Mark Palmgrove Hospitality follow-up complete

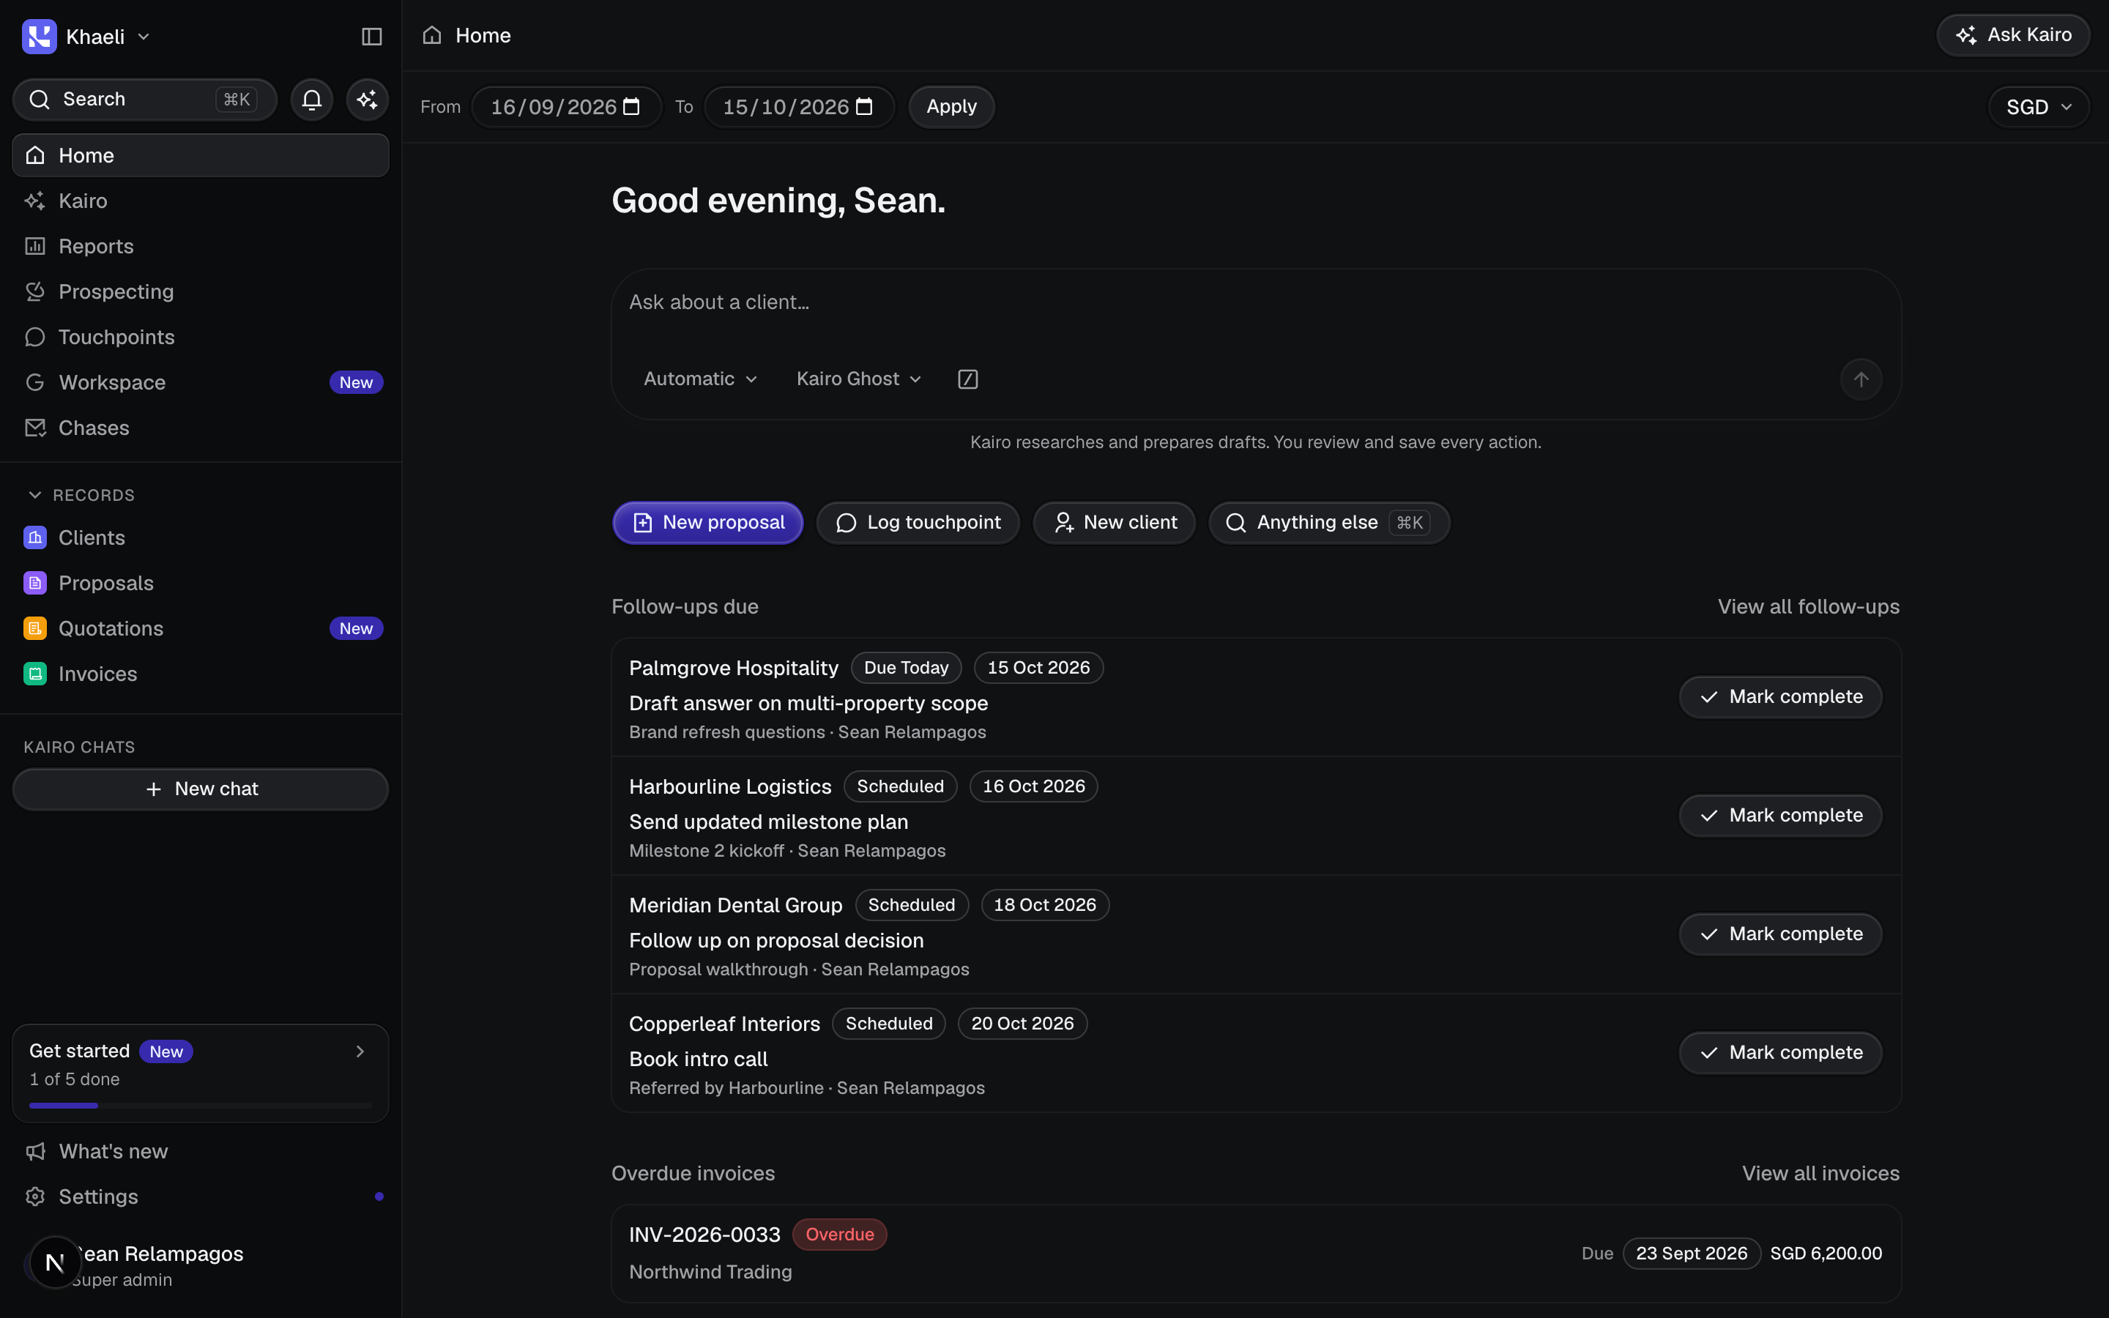click(1780, 697)
